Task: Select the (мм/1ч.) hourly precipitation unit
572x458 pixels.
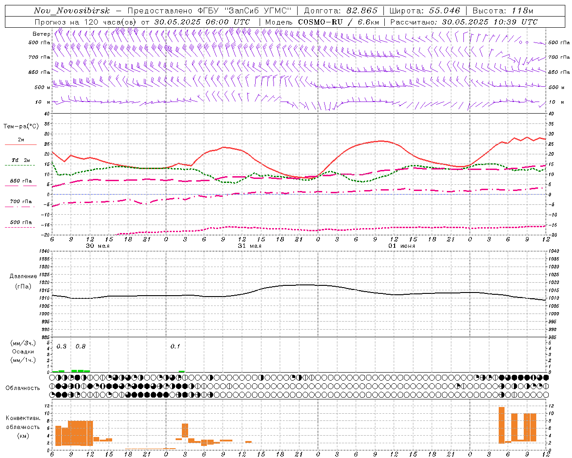Action: pyautogui.click(x=23, y=360)
